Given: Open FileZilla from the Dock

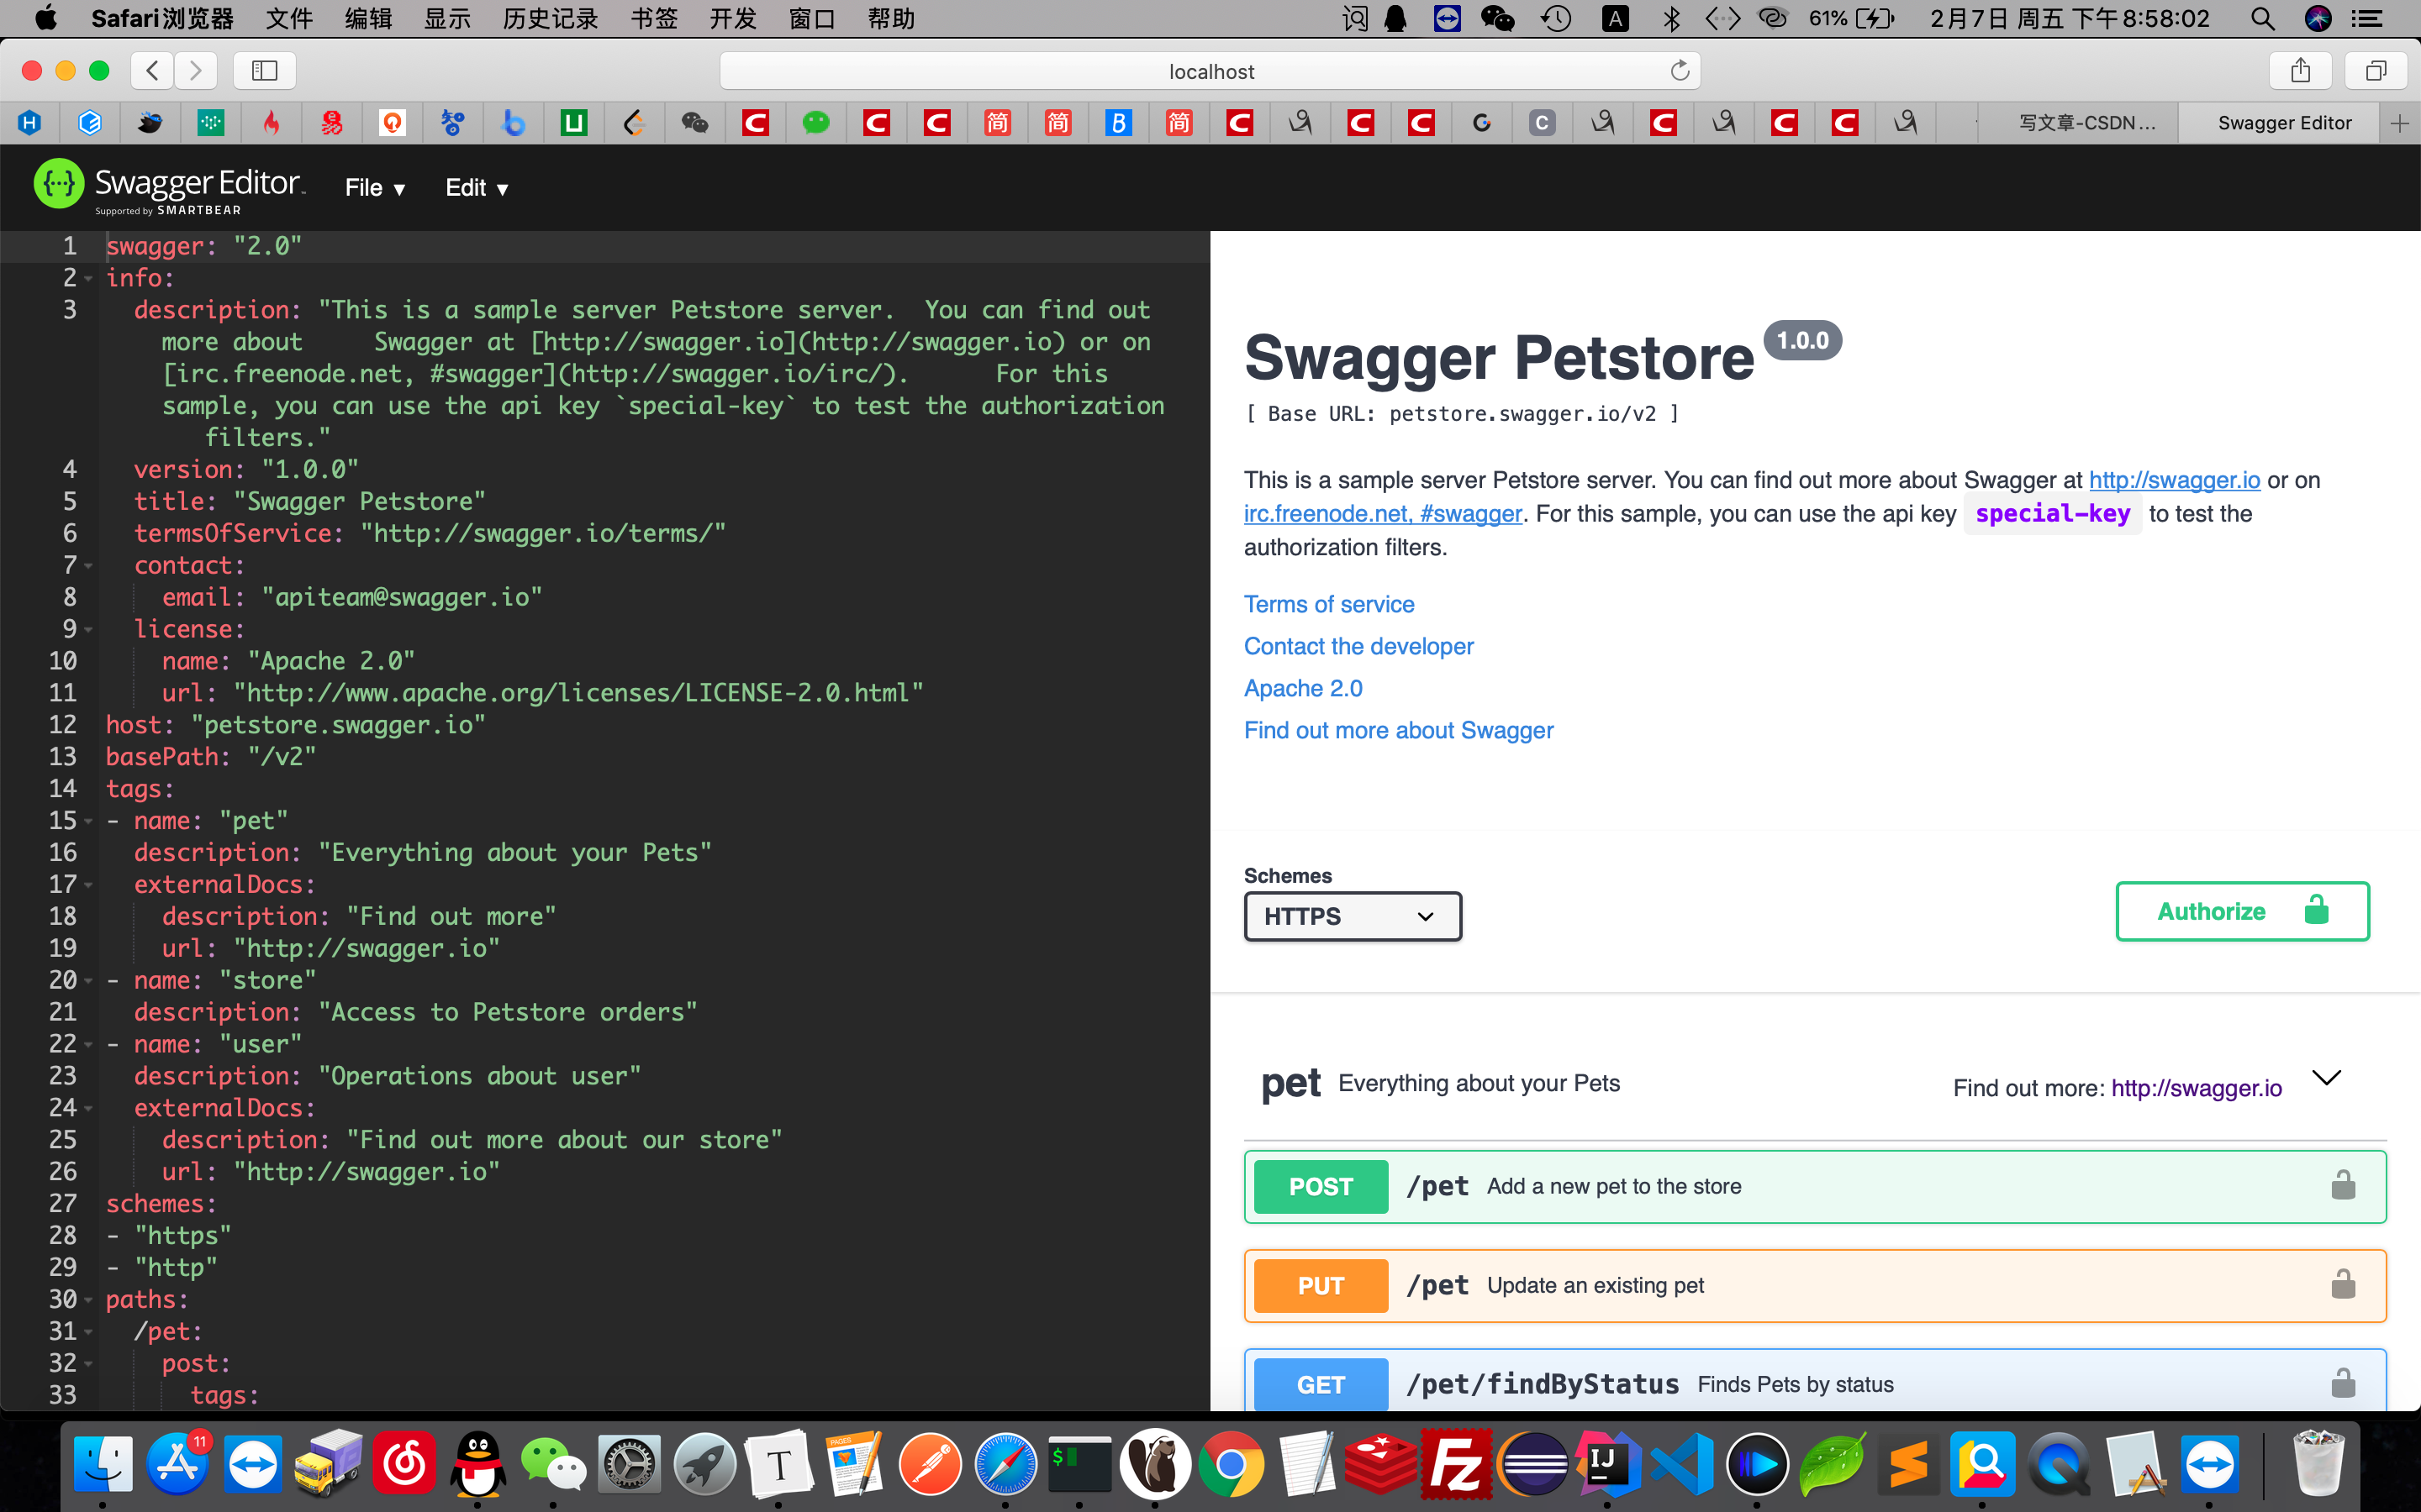Looking at the screenshot, I should click(x=1457, y=1464).
